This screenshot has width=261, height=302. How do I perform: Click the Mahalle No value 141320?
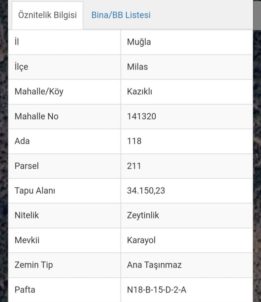click(142, 116)
